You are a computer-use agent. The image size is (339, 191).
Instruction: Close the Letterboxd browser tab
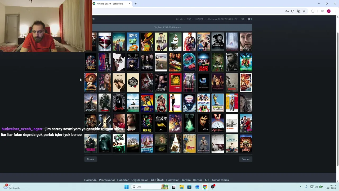[x=129, y=4]
